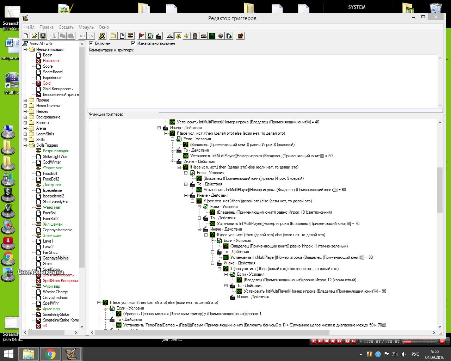Open the Sound Editor speaker icon
The width and height of the screenshot is (451, 361).
tap(186, 36)
